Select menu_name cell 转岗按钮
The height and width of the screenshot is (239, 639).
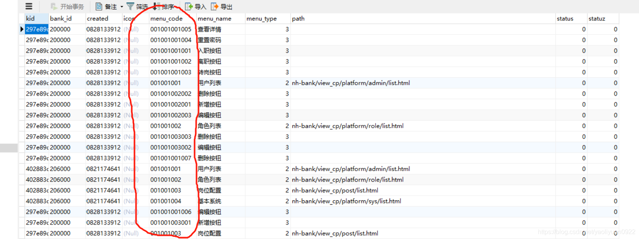[220, 72]
